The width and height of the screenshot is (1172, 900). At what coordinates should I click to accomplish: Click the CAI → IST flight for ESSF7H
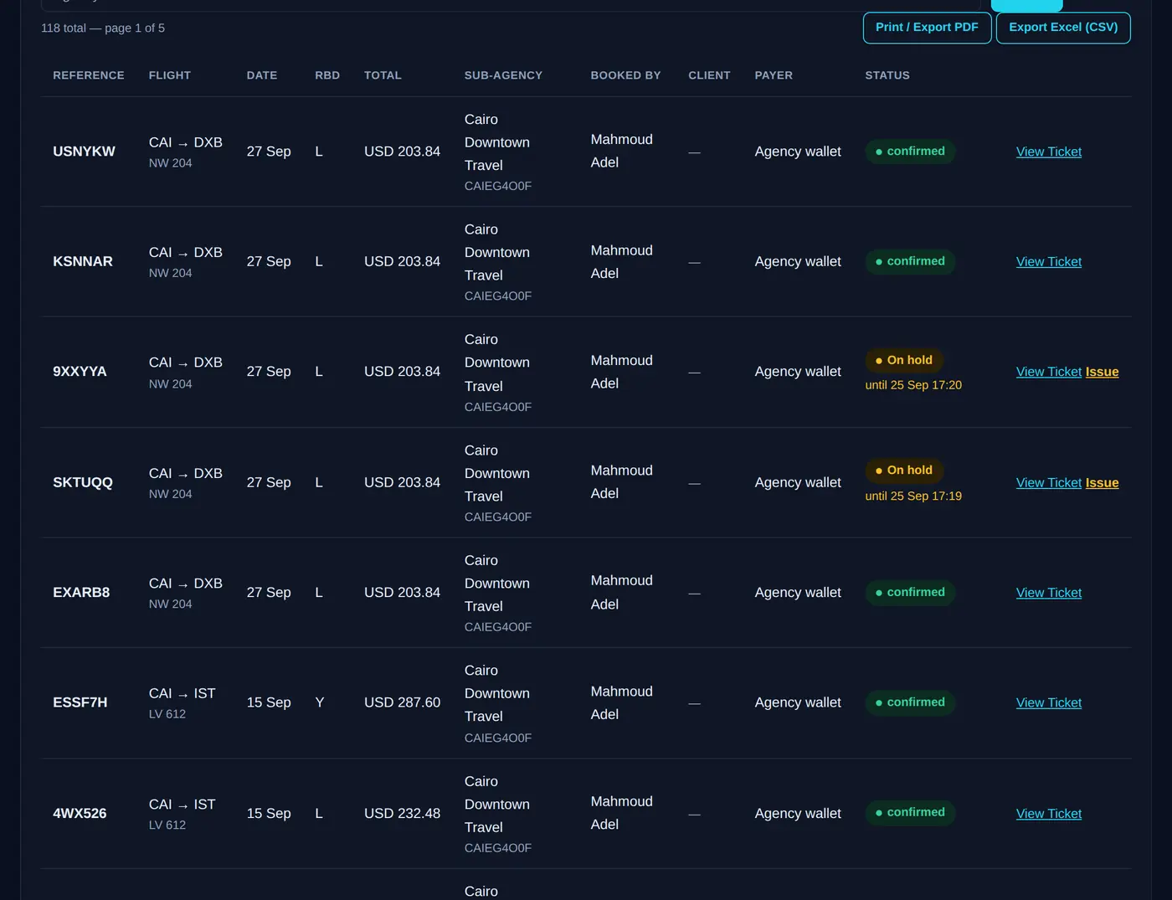pyautogui.click(x=182, y=694)
